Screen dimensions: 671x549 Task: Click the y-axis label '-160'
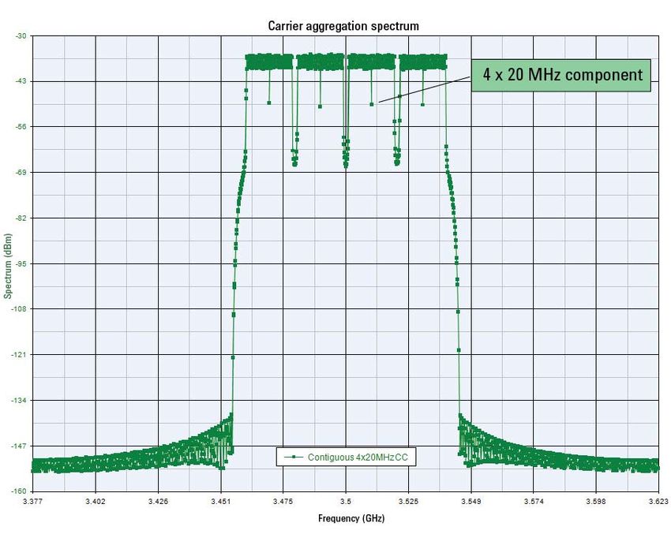point(20,491)
